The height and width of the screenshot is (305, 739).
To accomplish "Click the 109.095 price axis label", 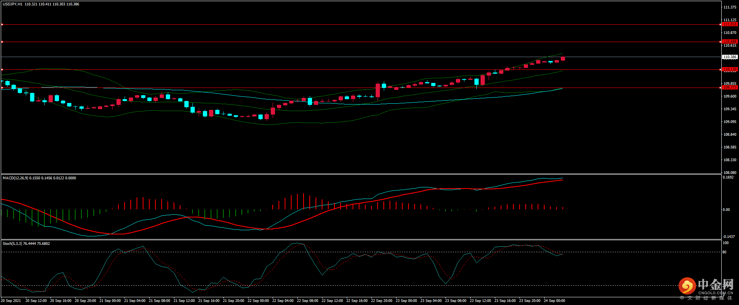I will pos(730,122).
